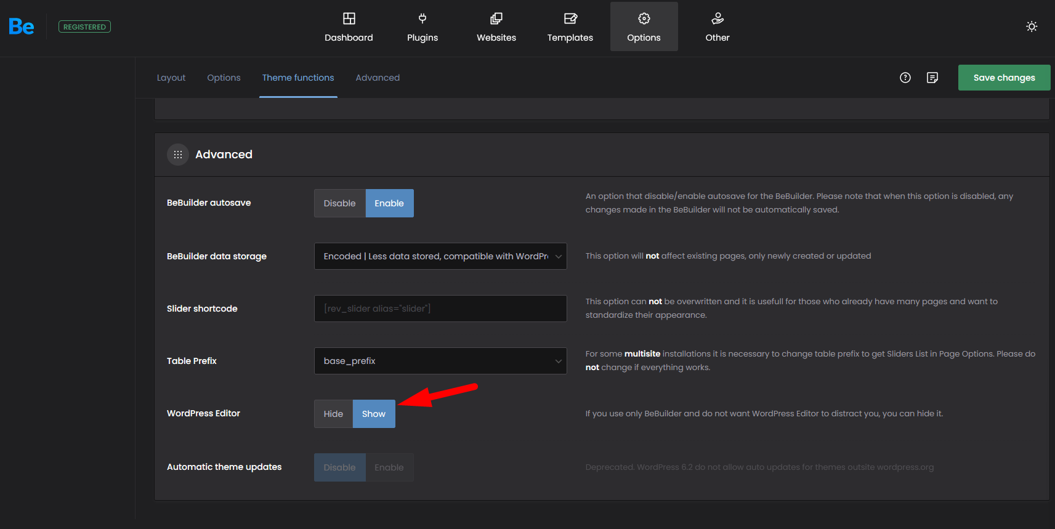Select Show for WordPress Editor
Viewport: 1055px width, 529px height.
[x=374, y=414]
